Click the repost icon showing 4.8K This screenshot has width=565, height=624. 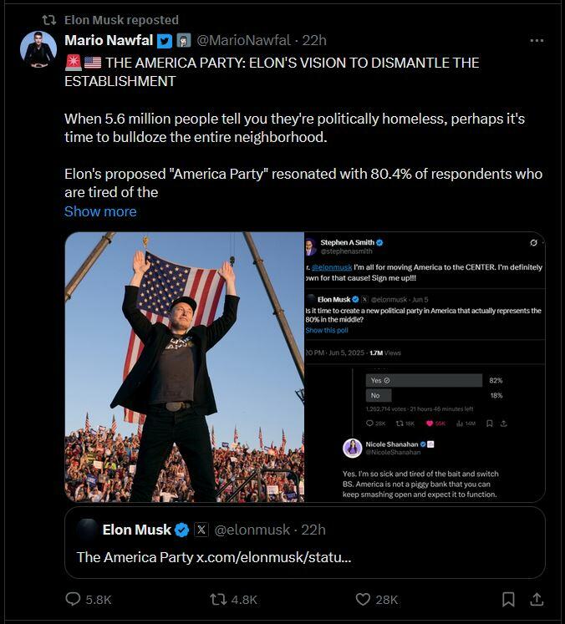pyautogui.click(x=218, y=599)
